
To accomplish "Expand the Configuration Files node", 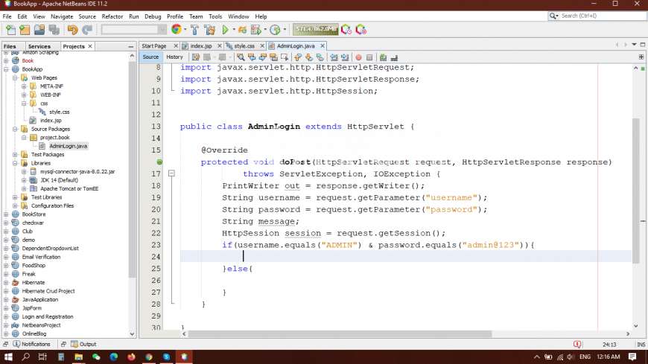I will pyautogui.click(x=15, y=205).
